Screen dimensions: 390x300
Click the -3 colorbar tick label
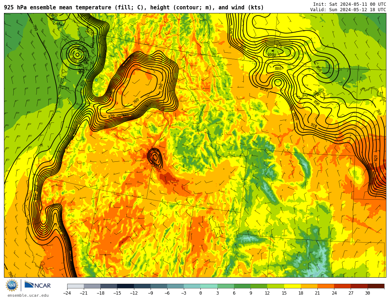point(183,293)
